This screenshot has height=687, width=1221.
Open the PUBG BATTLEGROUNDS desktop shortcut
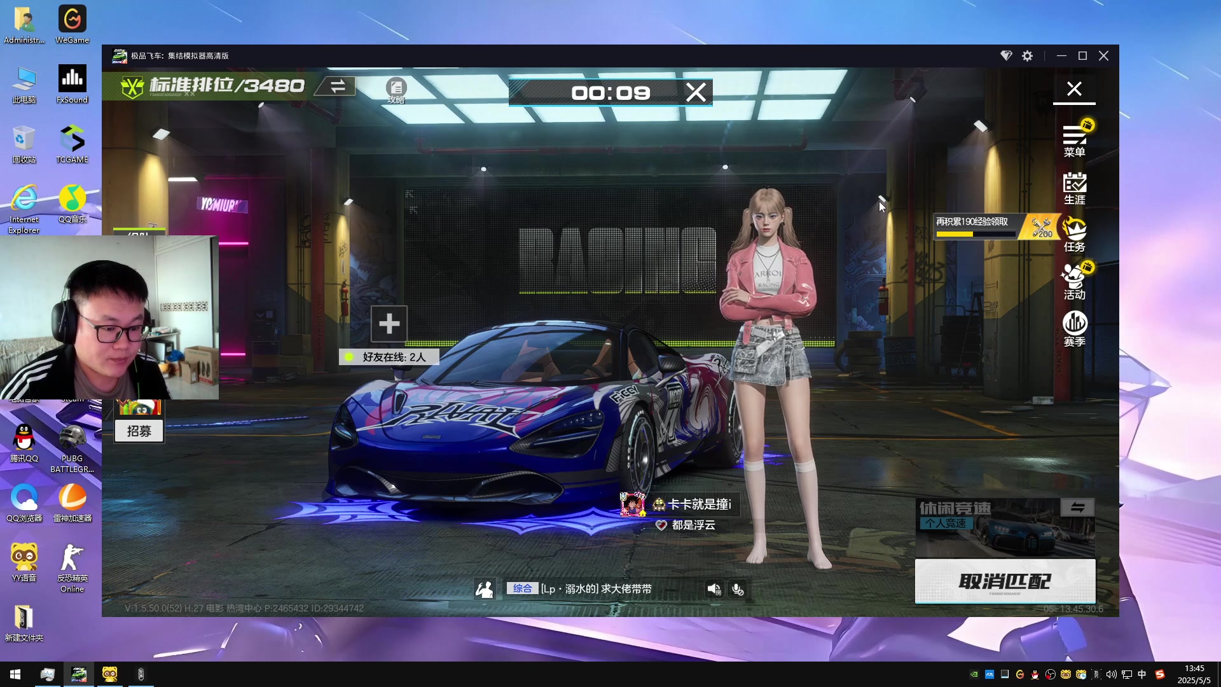tap(72, 449)
